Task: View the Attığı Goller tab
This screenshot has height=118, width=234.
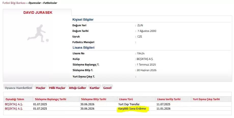Action: [x=77, y=88]
